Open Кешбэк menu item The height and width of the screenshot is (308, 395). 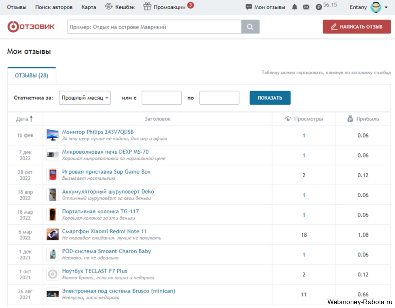125,7
